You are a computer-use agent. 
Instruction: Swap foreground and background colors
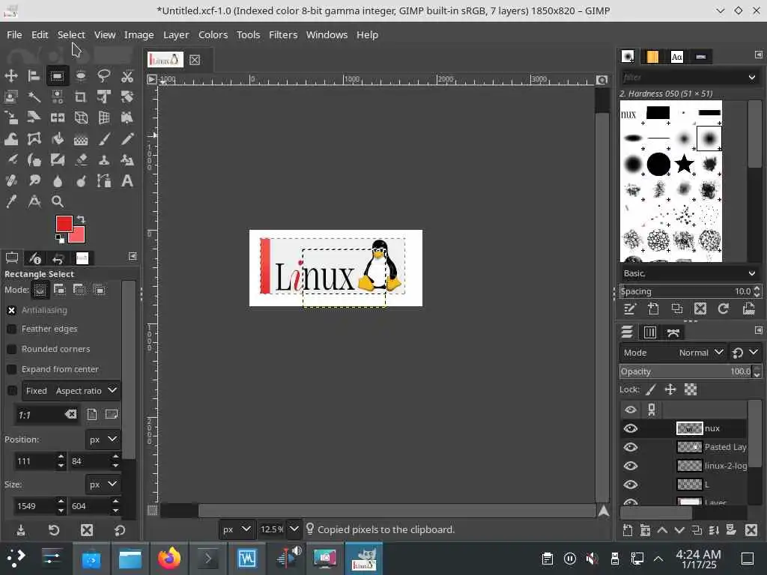tap(81, 219)
